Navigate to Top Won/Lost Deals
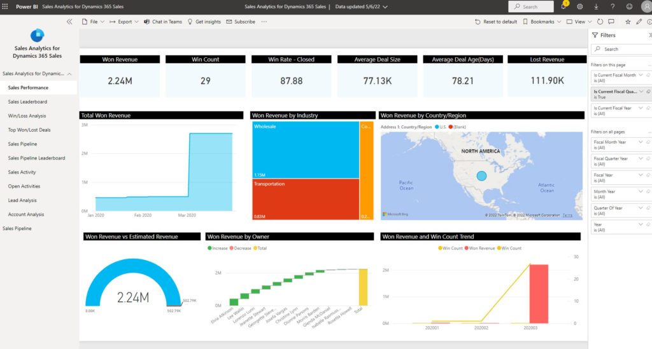Viewport: 652px width, 349px height. pyautogui.click(x=29, y=130)
